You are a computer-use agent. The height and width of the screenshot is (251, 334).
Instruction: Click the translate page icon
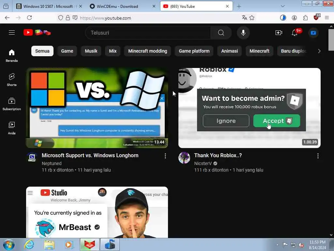tap(245, 18)
